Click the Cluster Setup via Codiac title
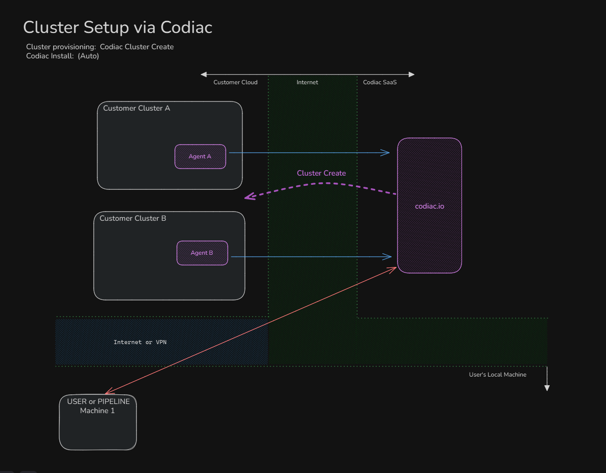The height and width of the screenshot is (473, 606). point(117,27)
